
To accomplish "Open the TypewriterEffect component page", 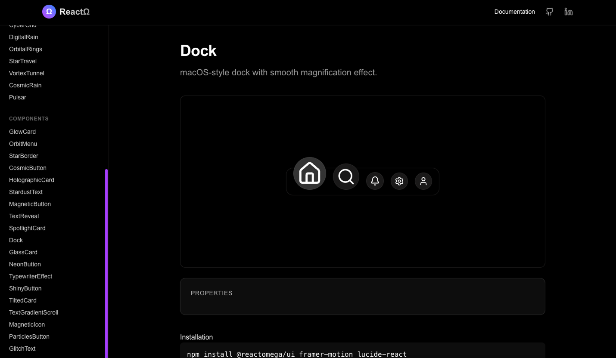I will click(31, 276).
